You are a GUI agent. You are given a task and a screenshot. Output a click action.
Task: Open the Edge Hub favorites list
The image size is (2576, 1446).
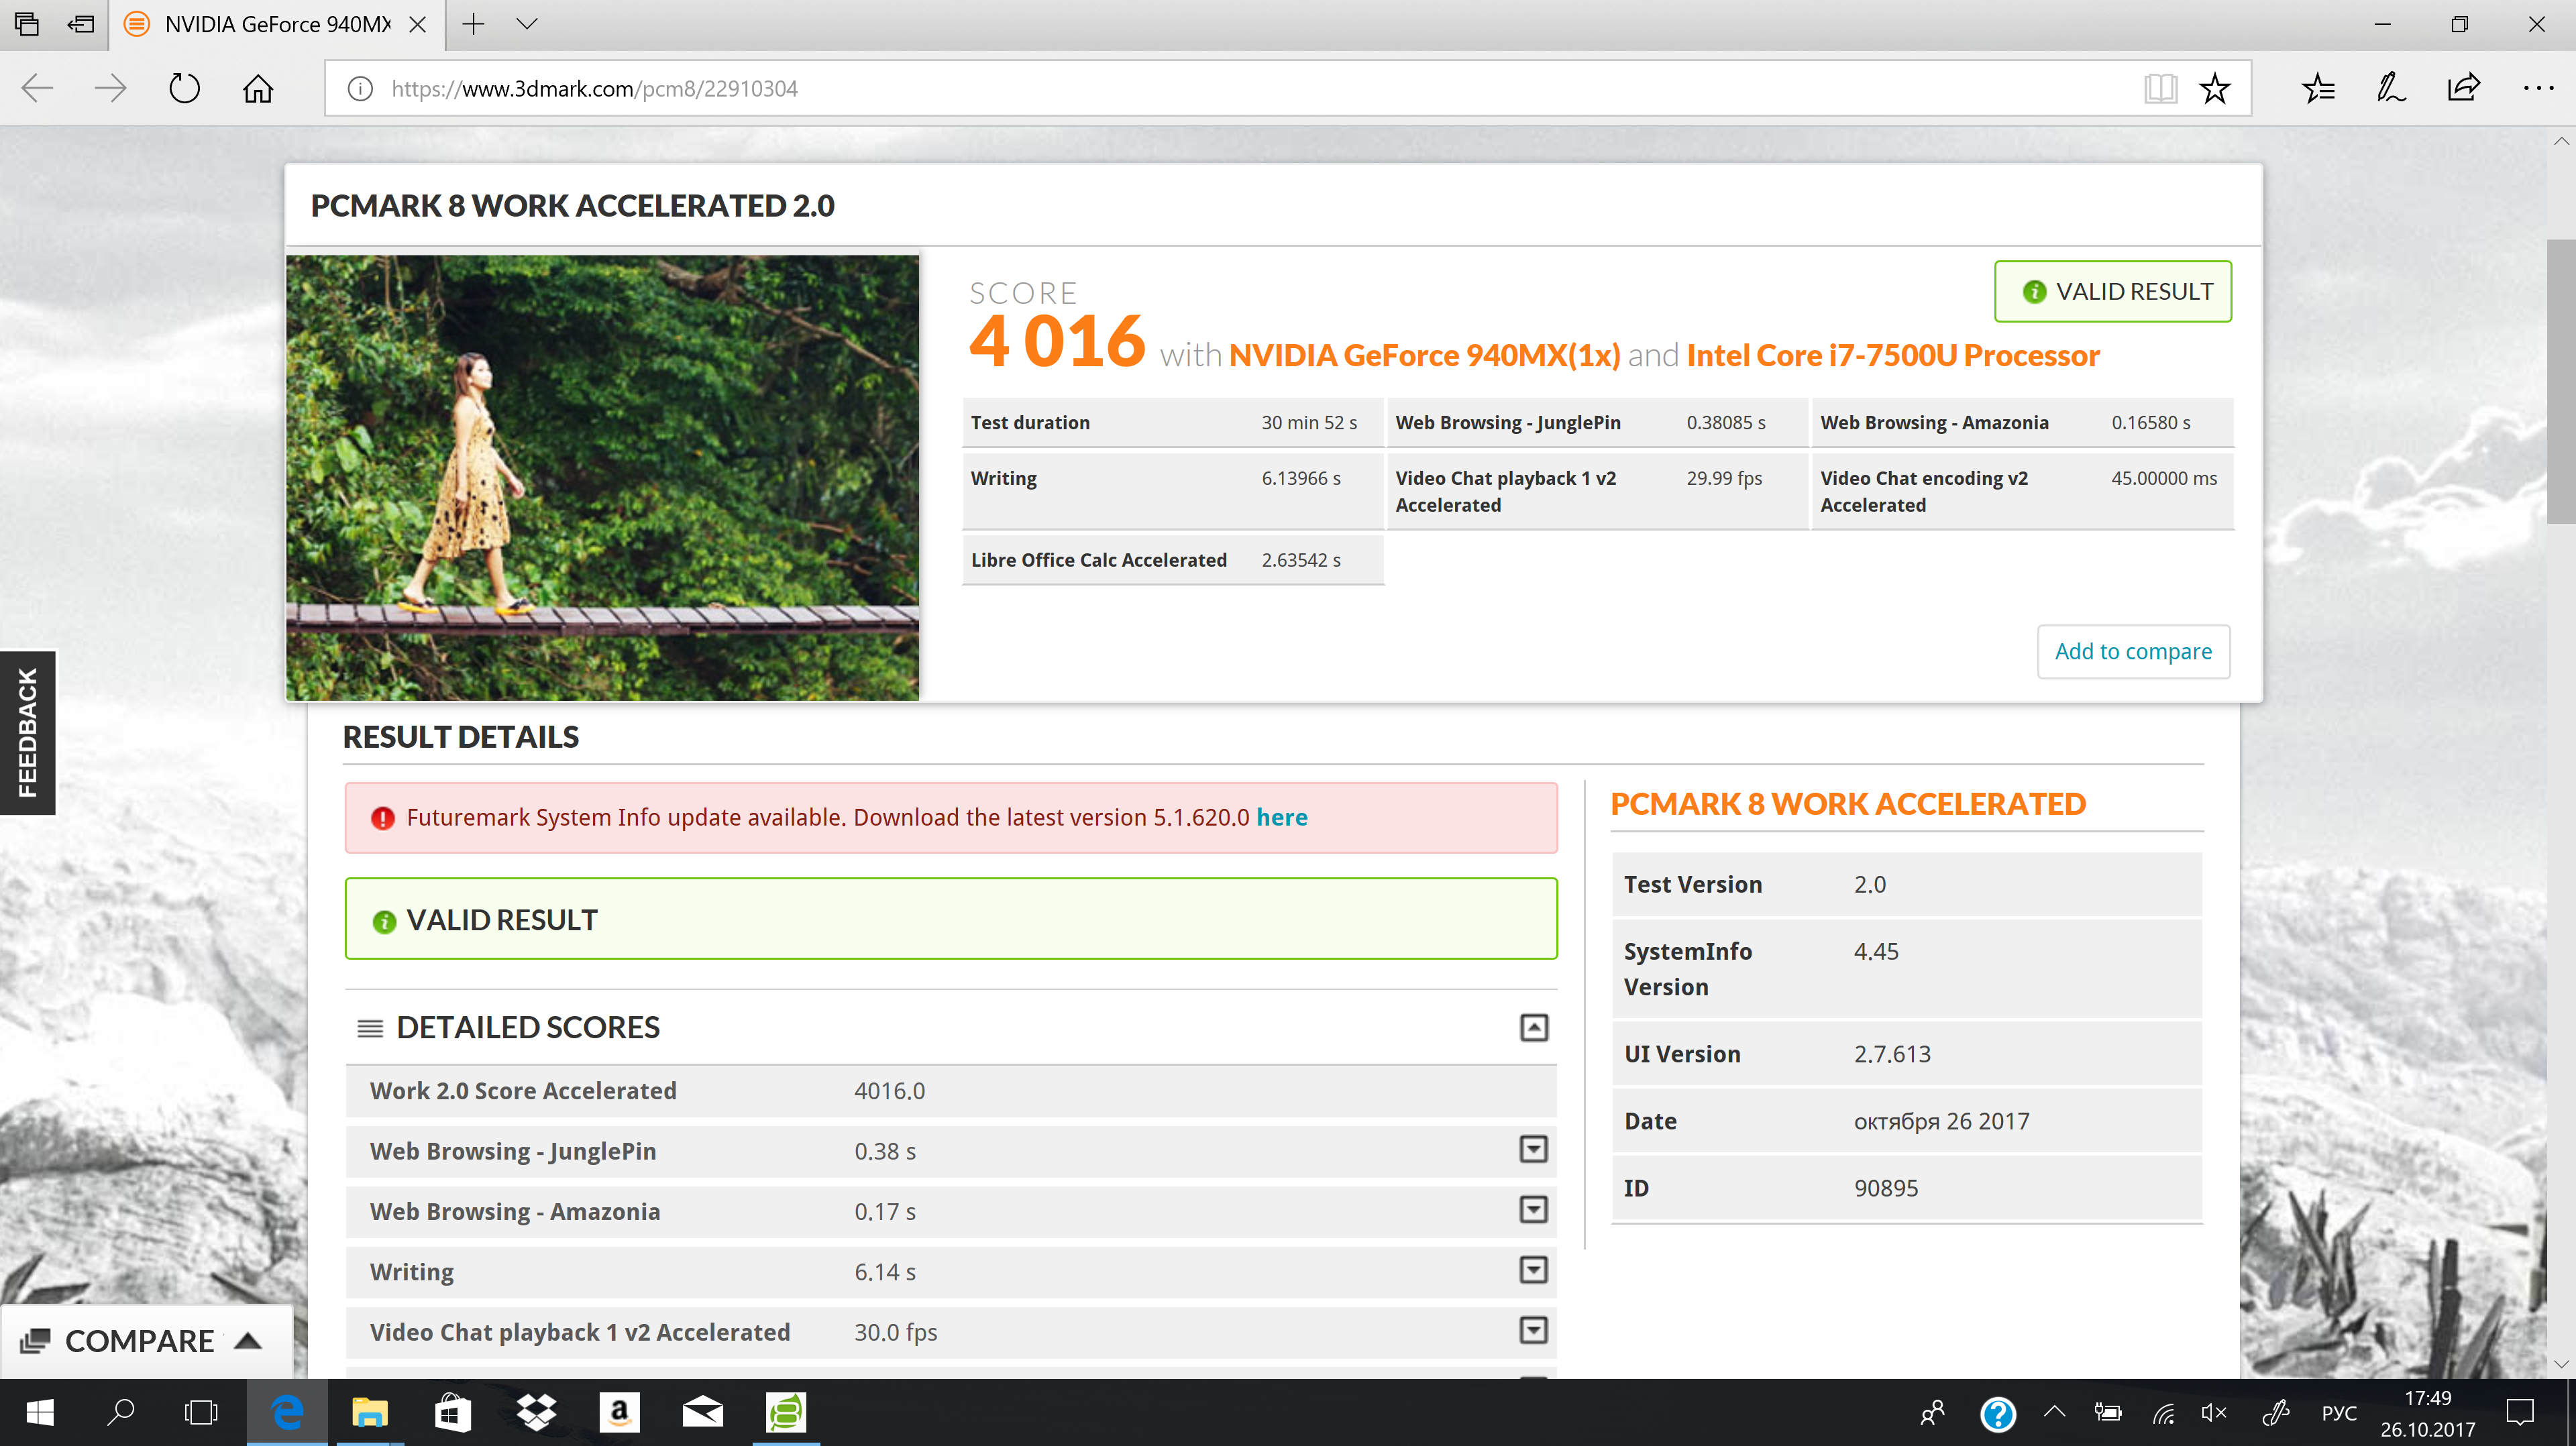coord(2317,88)
